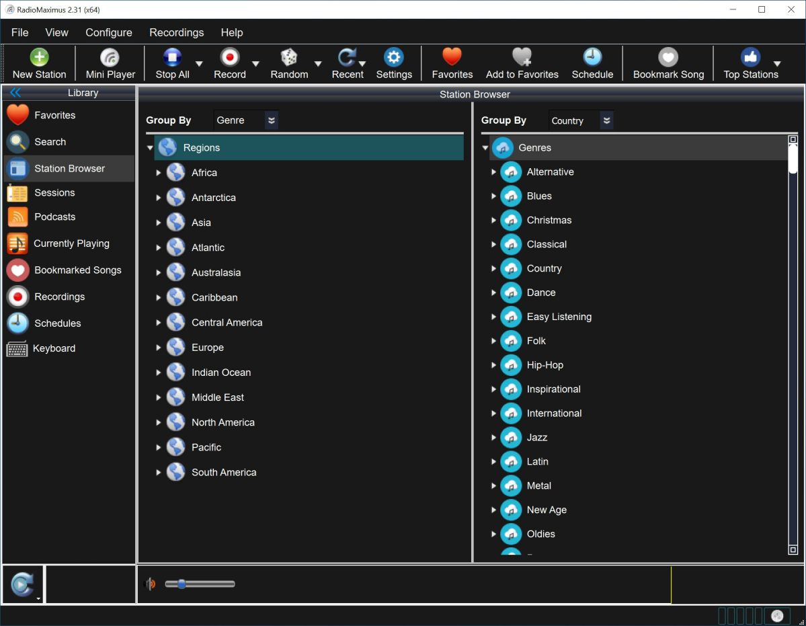Adjust the volume slider handle
The image size is (806, 626).
[x=182, y=584]
